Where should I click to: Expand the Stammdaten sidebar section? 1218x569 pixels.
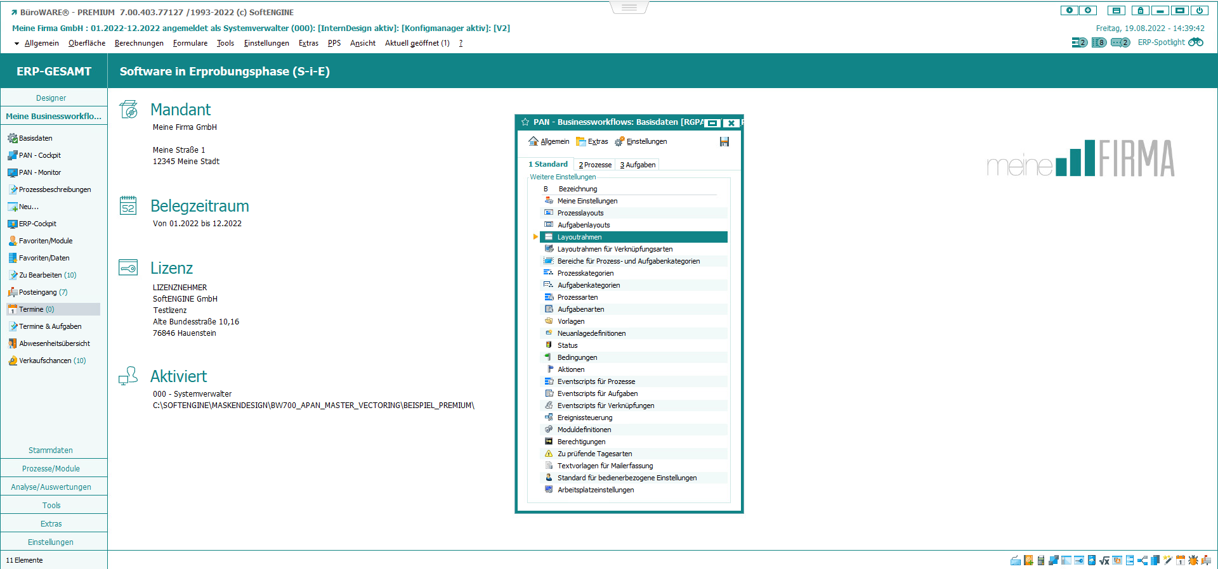click(51, 451)
